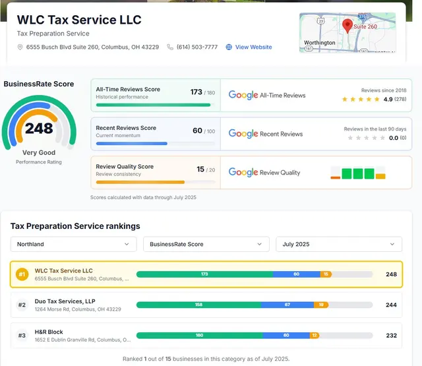Click the grey stars rated 0.0

366,138
